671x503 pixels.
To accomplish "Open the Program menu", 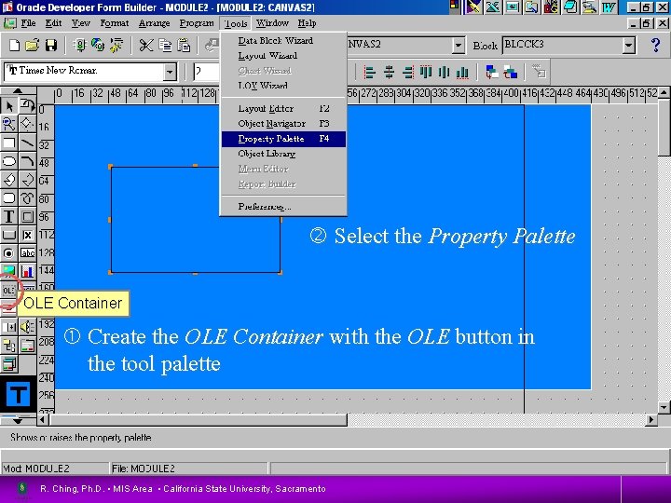I will point(197,23).
